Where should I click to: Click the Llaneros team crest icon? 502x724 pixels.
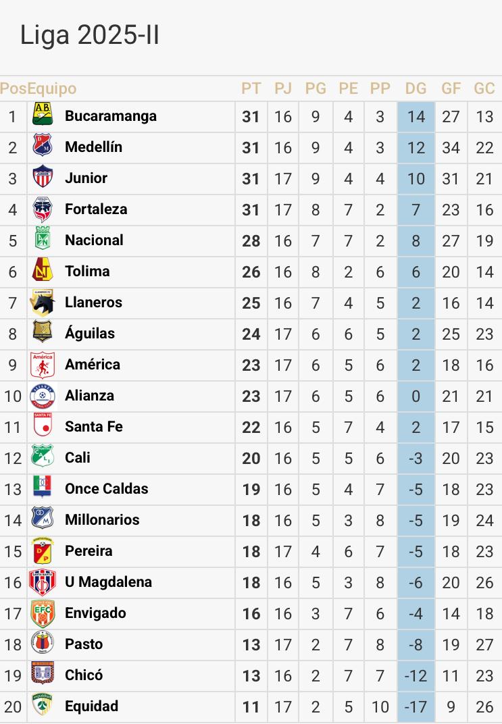point(43,302)
